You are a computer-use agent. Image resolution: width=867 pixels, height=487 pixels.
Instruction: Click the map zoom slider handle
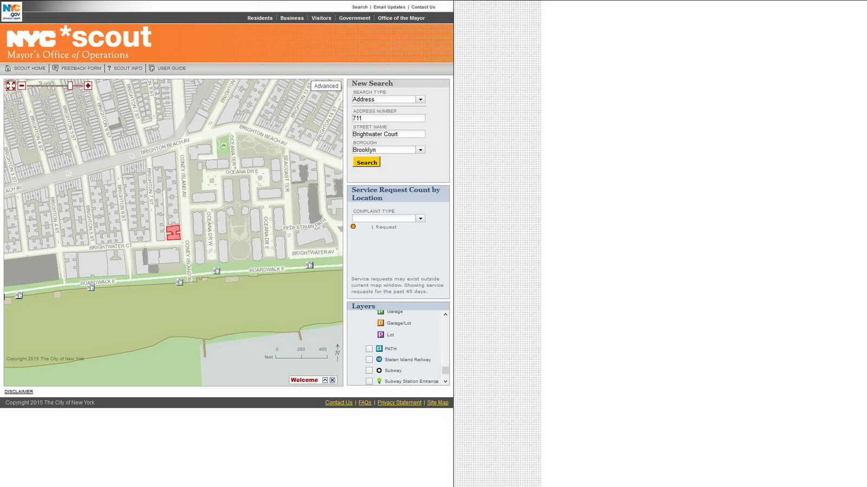coord(70,85)
